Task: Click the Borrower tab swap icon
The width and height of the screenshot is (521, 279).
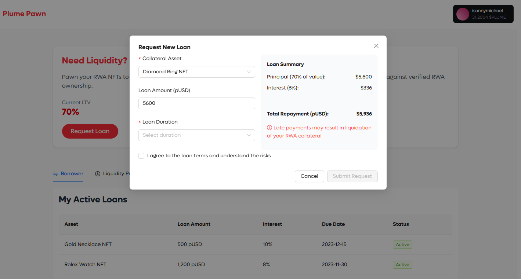Action: (x=55, y=174)
